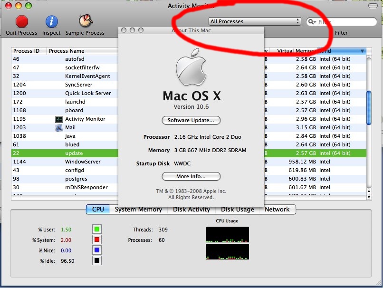Select the highlighted update process row
This screenshot has width=383, height=288.
pos(189,153)
